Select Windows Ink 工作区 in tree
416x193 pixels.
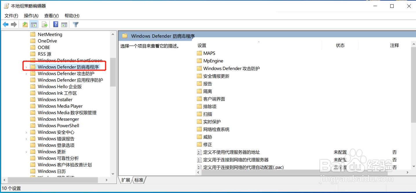[57, 93]
